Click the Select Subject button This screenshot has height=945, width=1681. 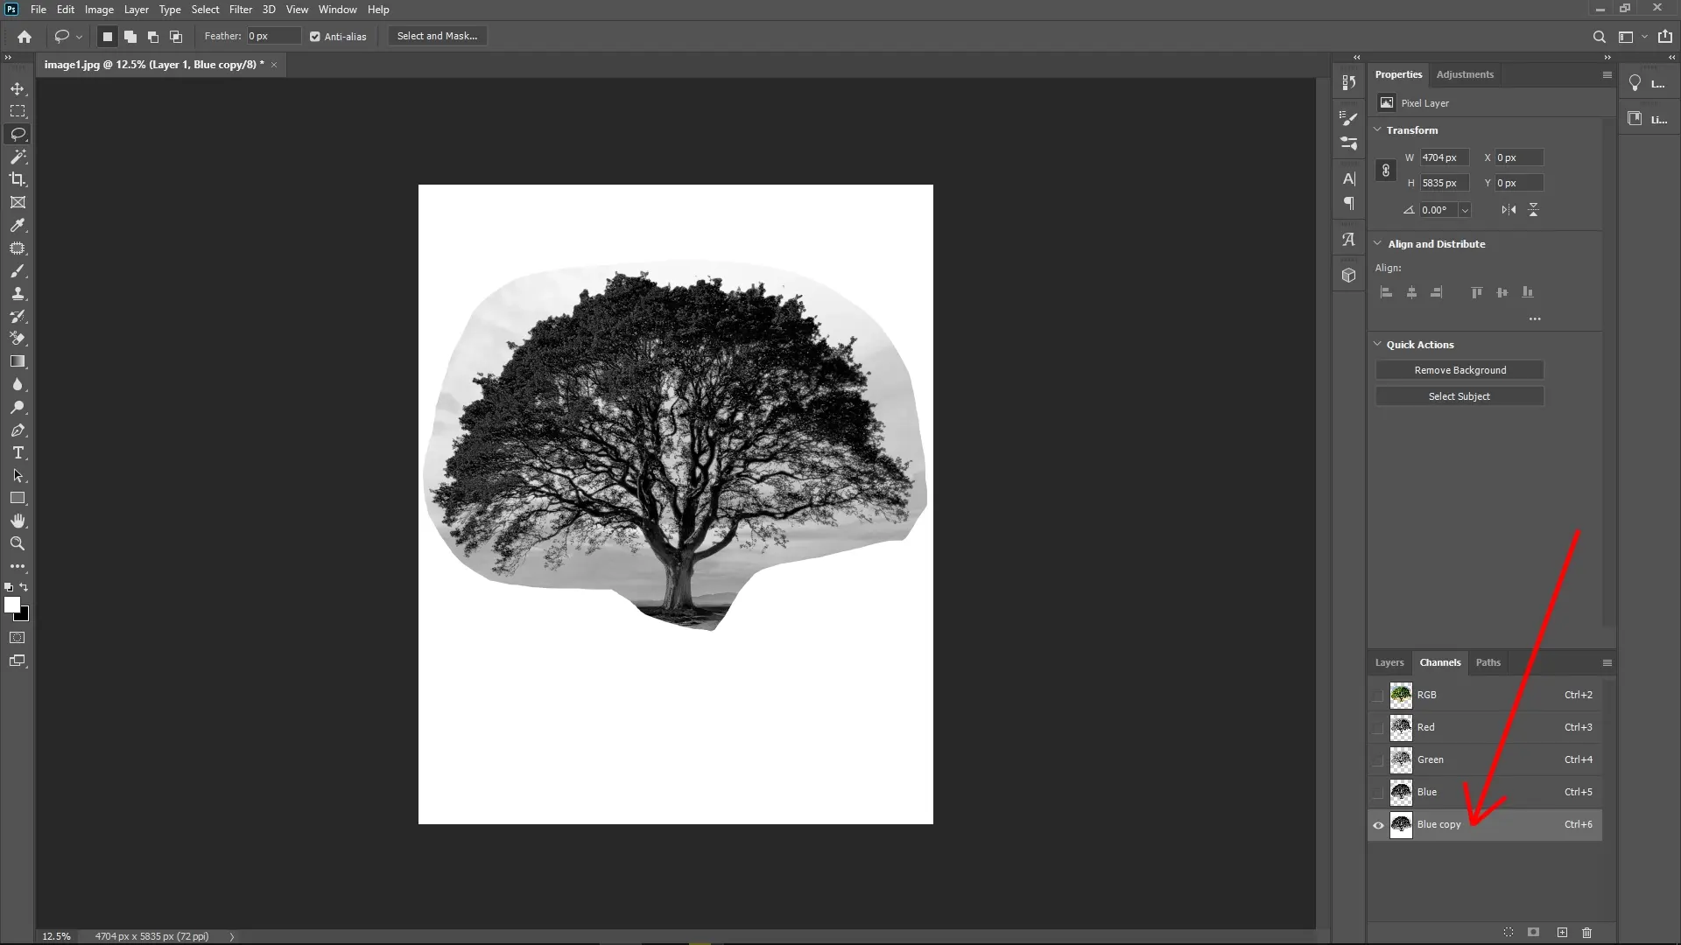1459,395
